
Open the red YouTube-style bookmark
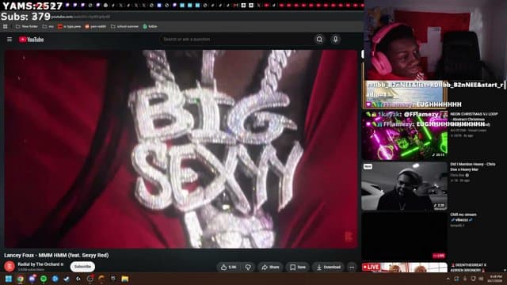click(69, 26)
